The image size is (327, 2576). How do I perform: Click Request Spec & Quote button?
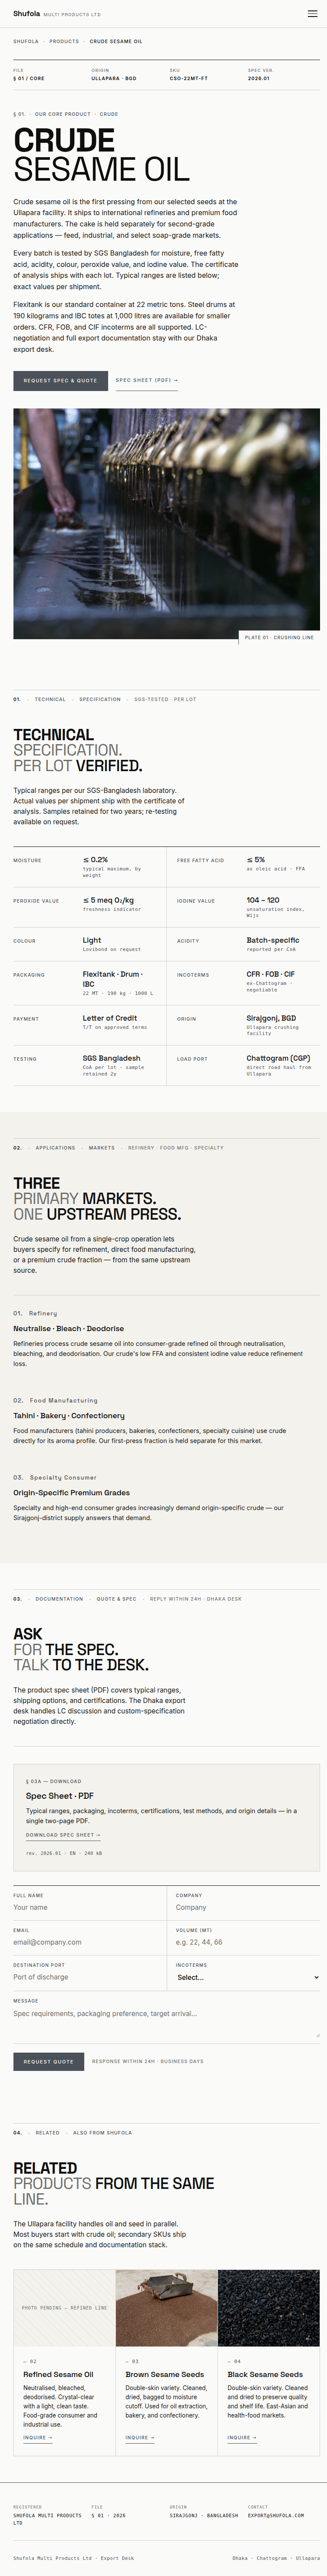[x=60, y=380]
